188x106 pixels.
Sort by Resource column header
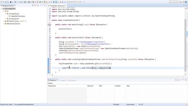(x=93, y=86)
